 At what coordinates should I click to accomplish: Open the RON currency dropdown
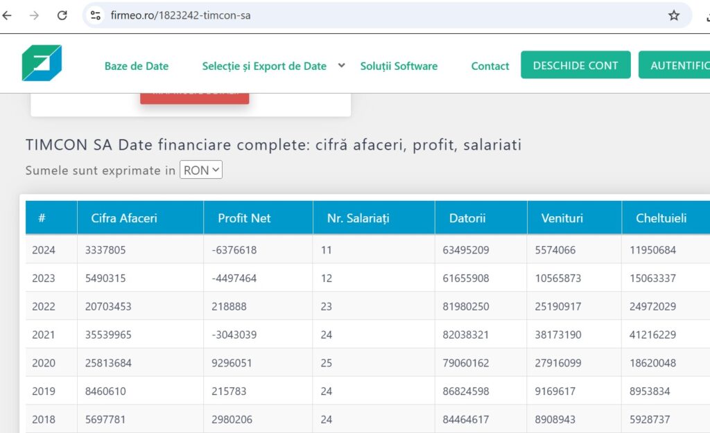point(201,170)
